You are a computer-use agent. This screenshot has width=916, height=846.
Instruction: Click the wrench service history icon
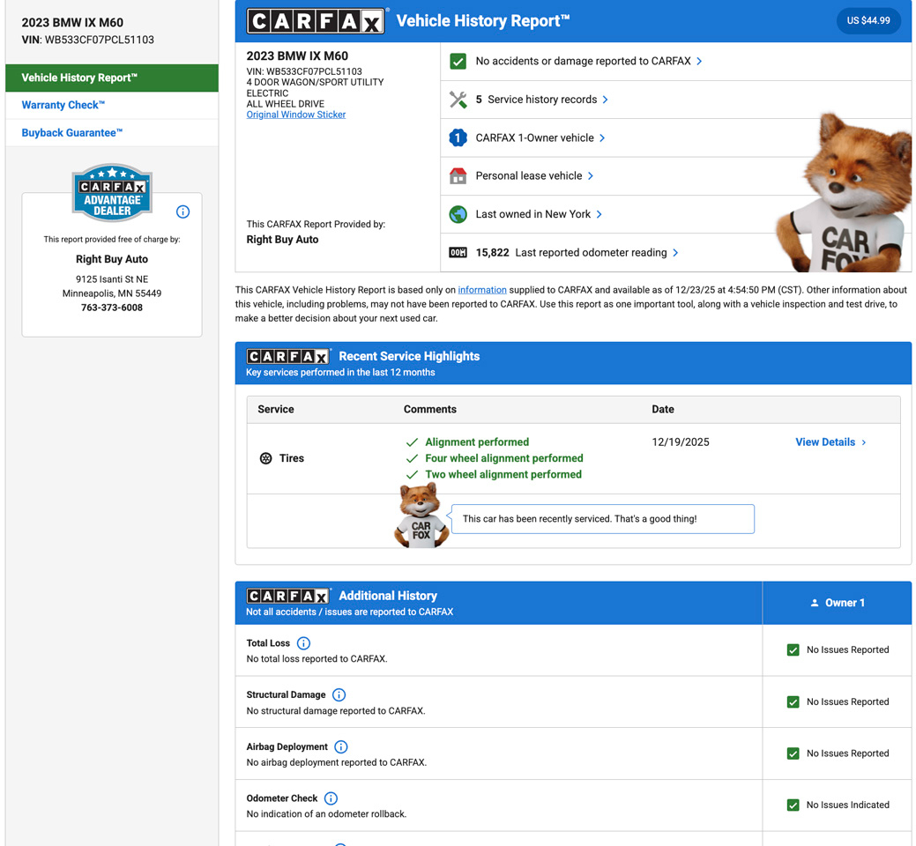click(458, 100)
